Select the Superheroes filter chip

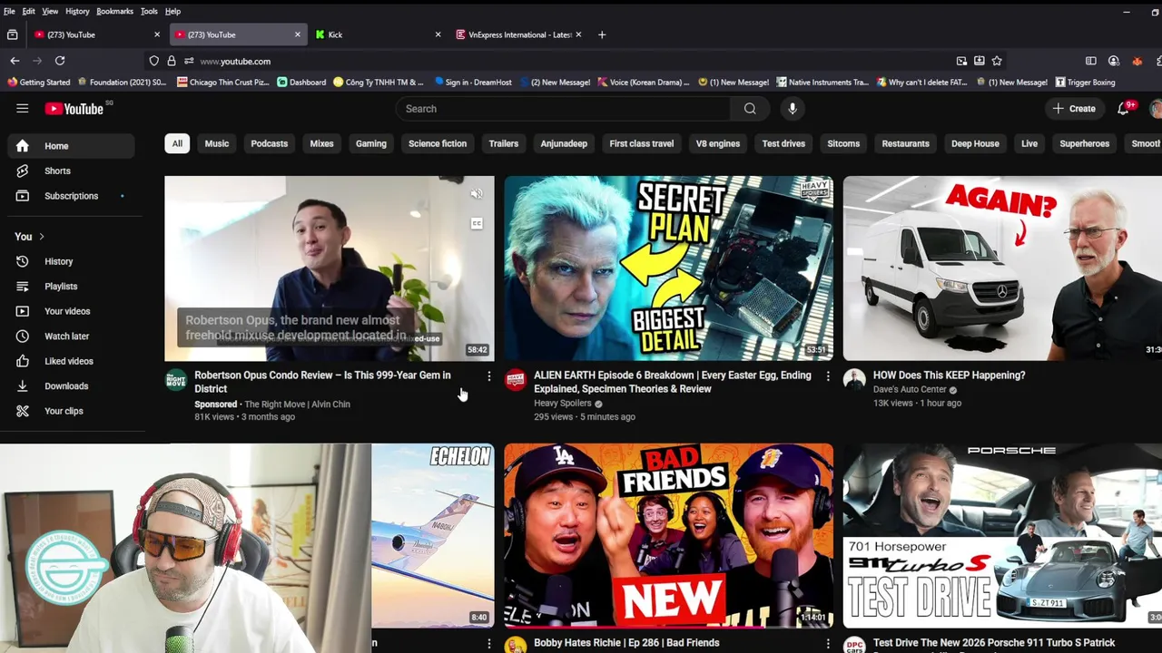pos(1084,143)
